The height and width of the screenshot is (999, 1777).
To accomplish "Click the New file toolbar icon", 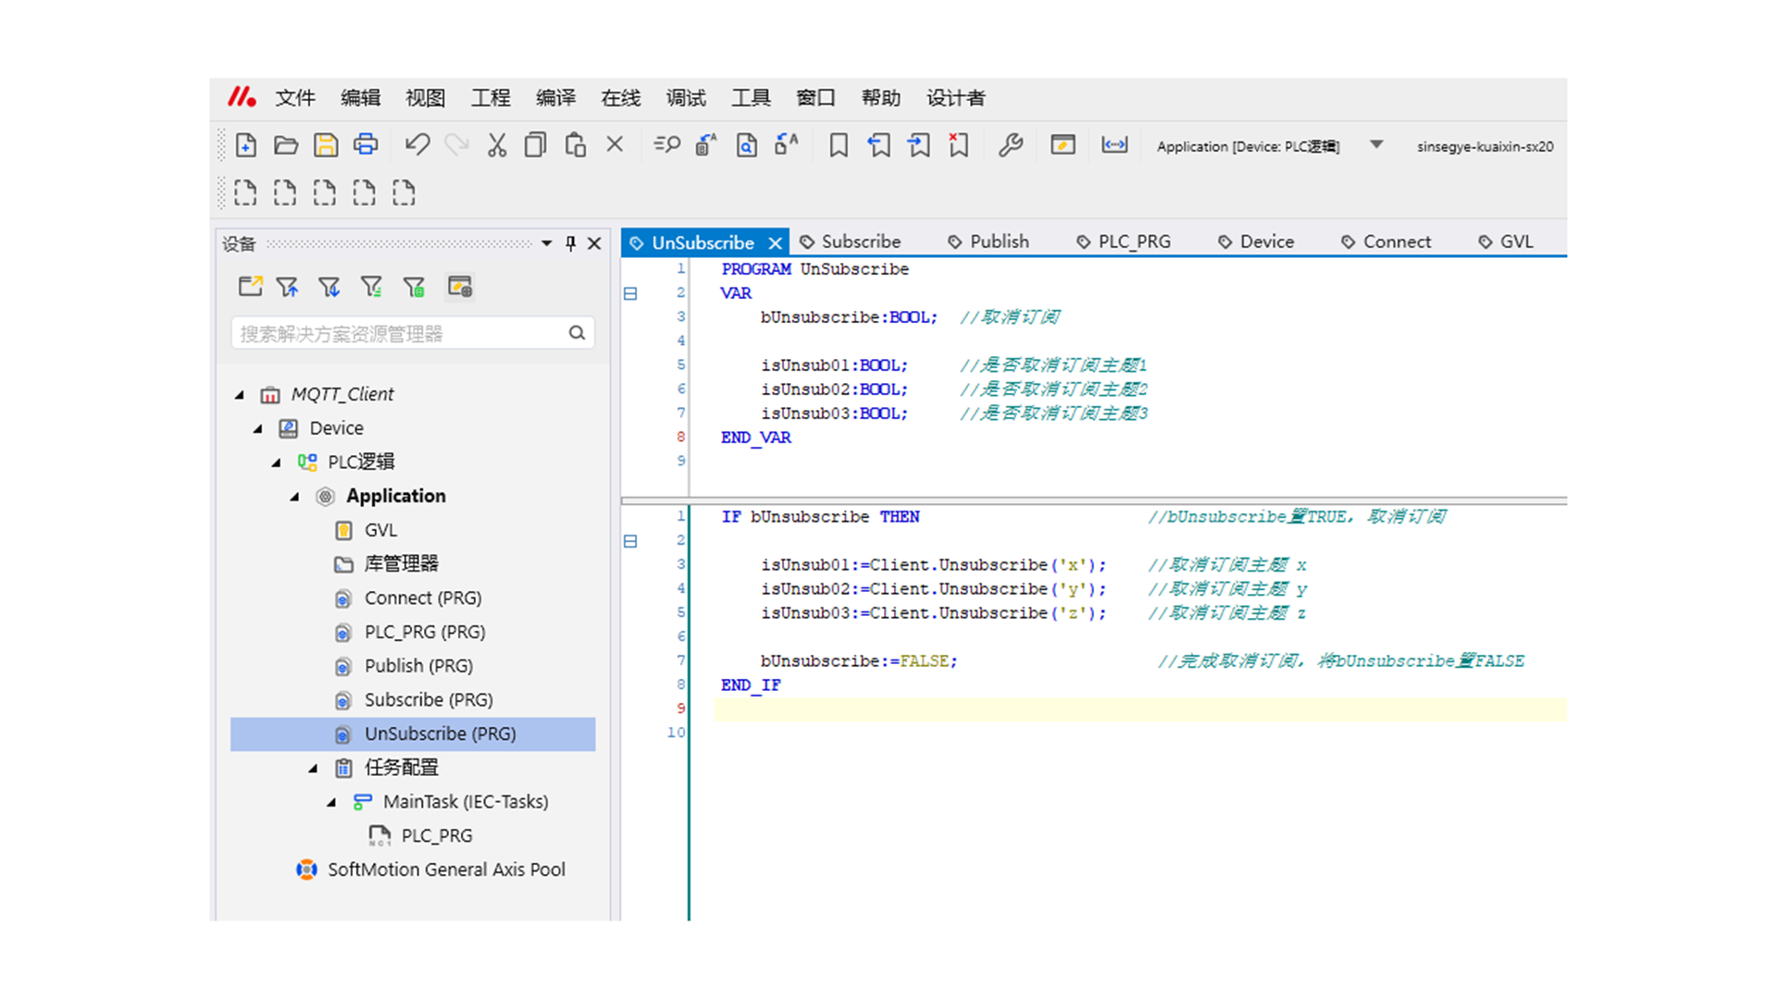I will pos(246,145).
